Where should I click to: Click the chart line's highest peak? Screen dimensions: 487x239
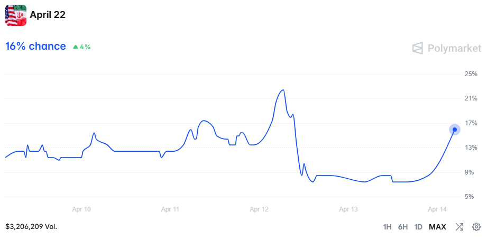284,90
